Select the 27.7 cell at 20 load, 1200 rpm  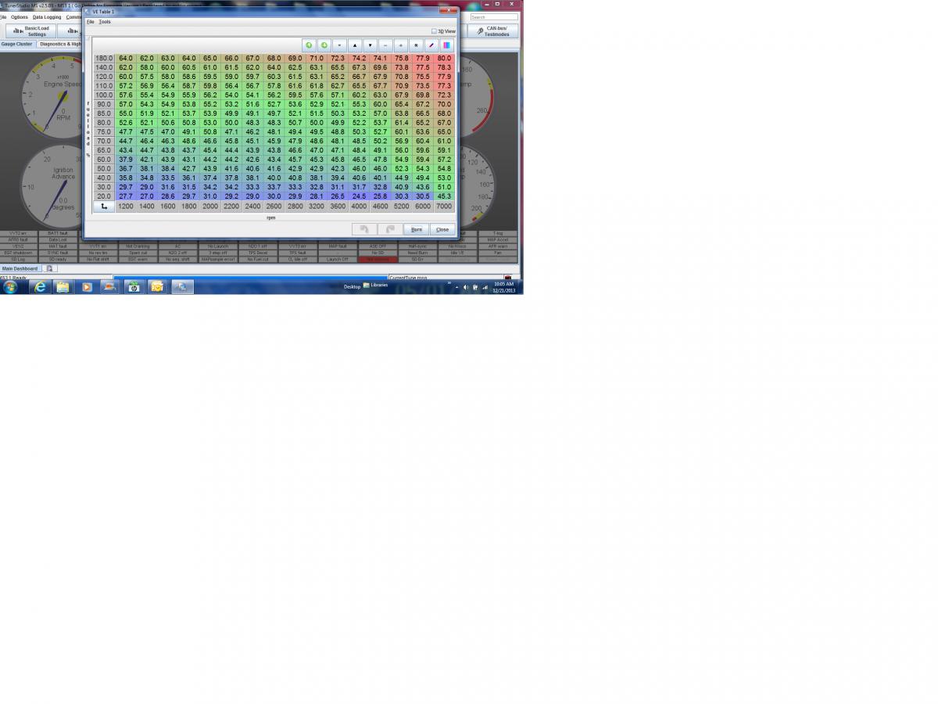125,196
